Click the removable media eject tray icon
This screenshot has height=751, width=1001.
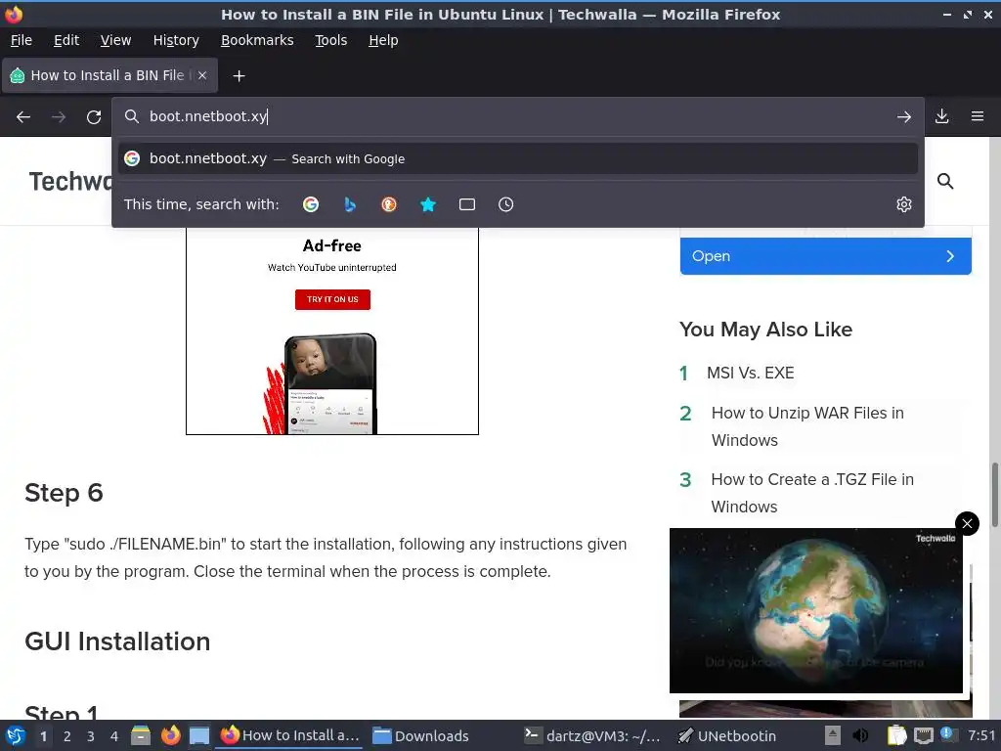(832, 735)
